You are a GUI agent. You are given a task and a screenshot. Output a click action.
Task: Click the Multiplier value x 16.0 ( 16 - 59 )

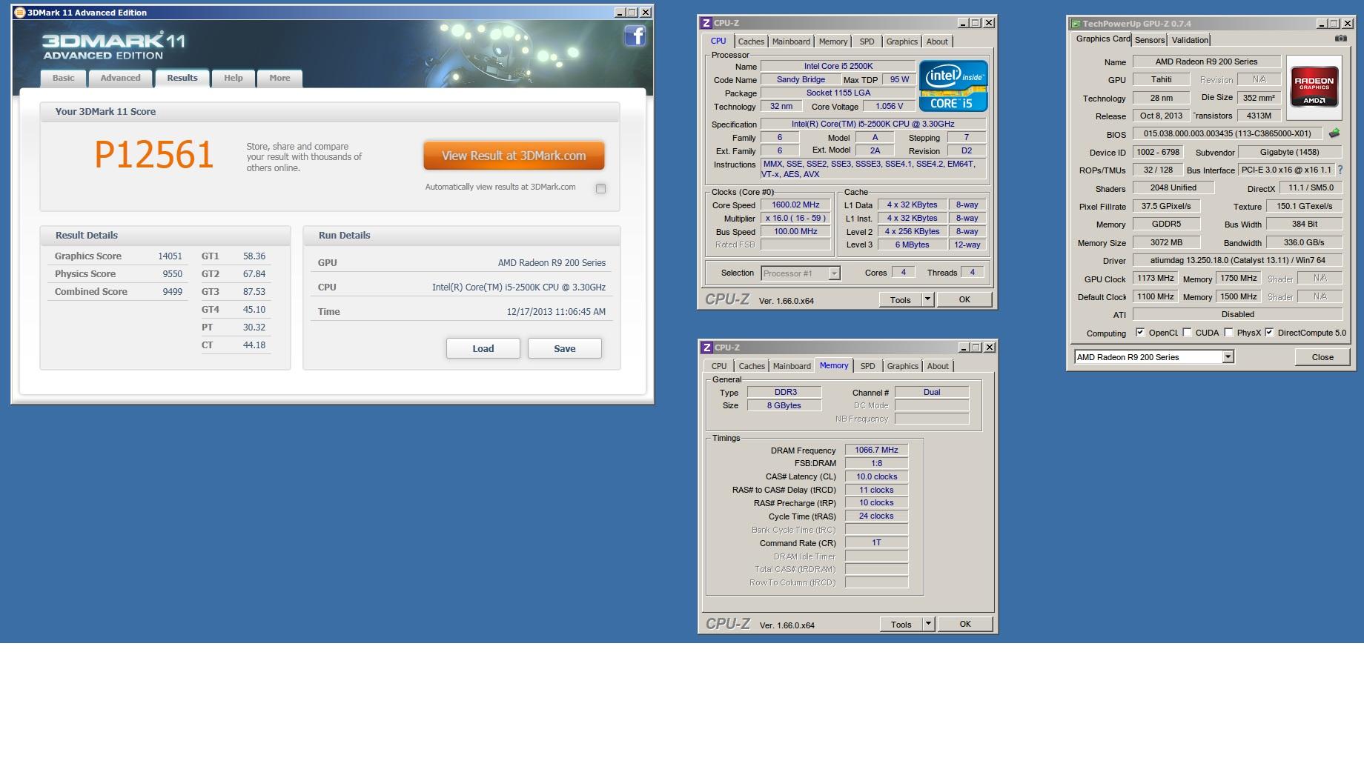(x=795, y=219)
